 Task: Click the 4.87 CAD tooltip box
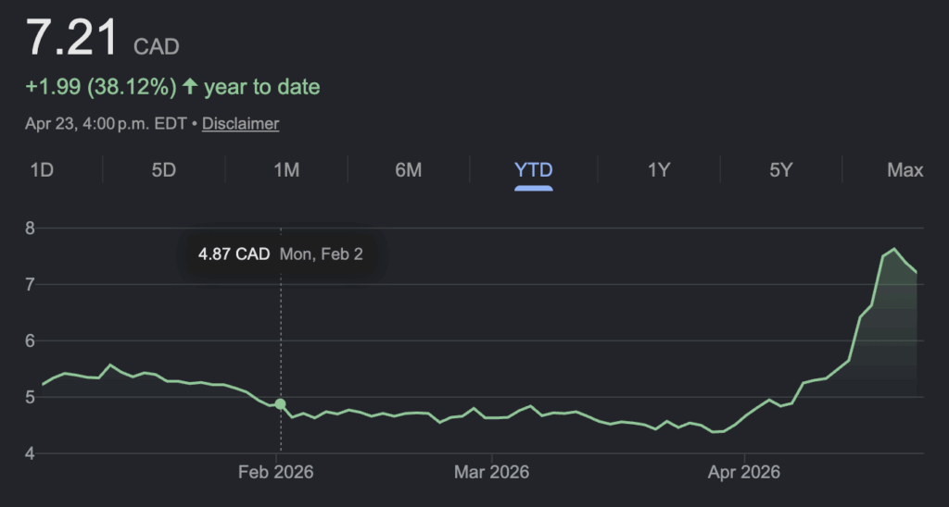click(x=280, y=254)
